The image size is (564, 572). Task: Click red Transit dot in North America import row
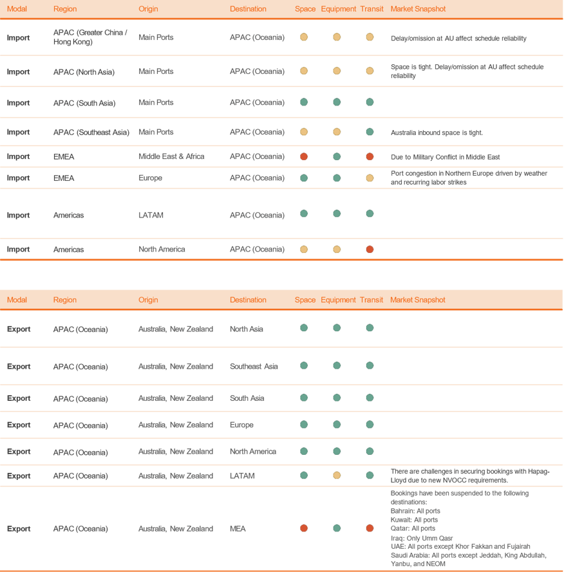(x=370, y=250)
